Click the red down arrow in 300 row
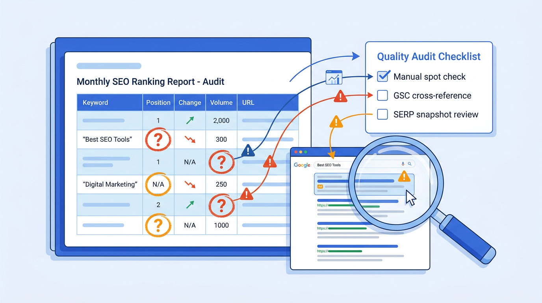The image size is (542, 303). [x=190, y=139]
